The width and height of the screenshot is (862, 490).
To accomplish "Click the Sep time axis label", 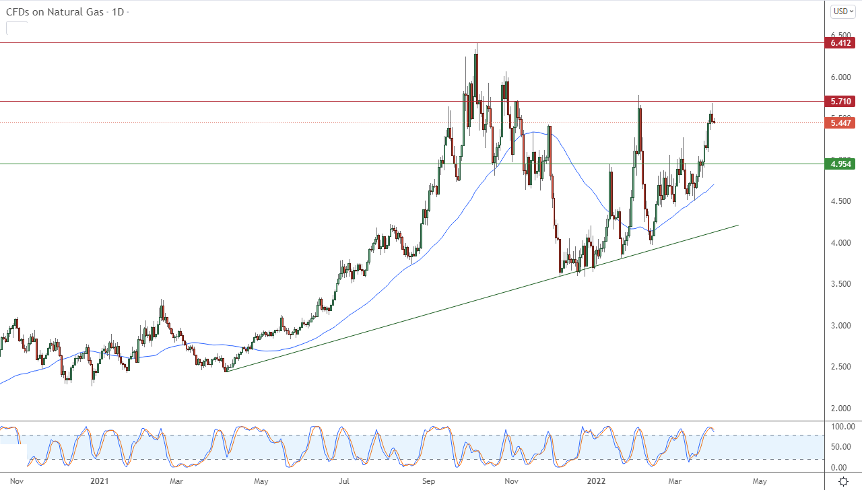I will point(428,481).
